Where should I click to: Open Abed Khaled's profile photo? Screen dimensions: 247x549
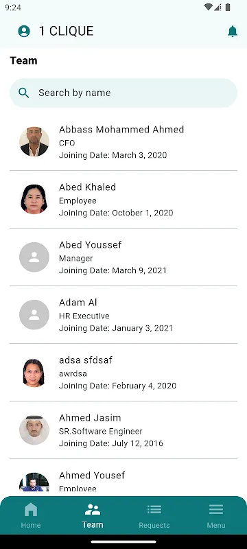pyautogui.click(x=34, y=199)
